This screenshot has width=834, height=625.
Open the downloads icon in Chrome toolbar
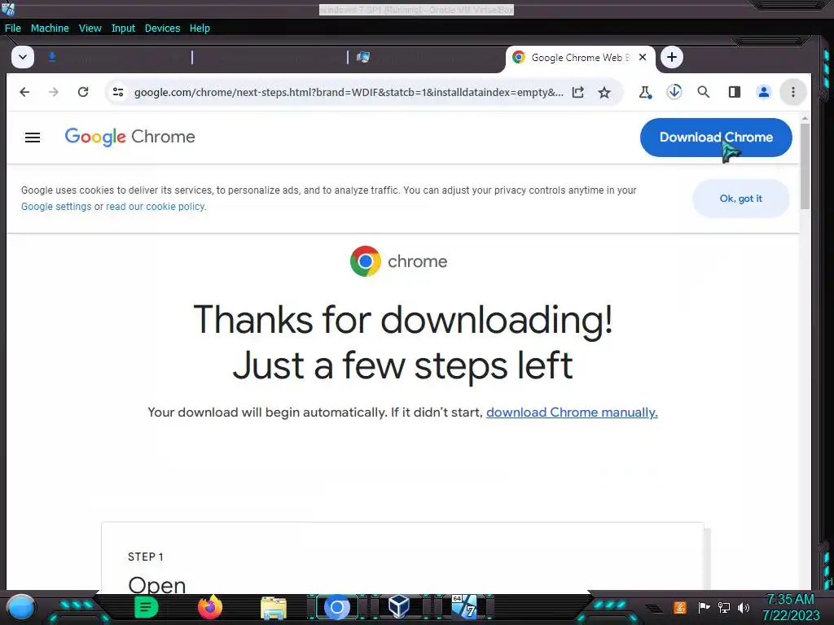[x=674, y=92]
